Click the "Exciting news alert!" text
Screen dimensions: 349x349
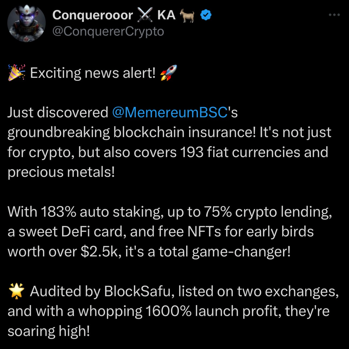pyautogui.click(x=93, y=73)
